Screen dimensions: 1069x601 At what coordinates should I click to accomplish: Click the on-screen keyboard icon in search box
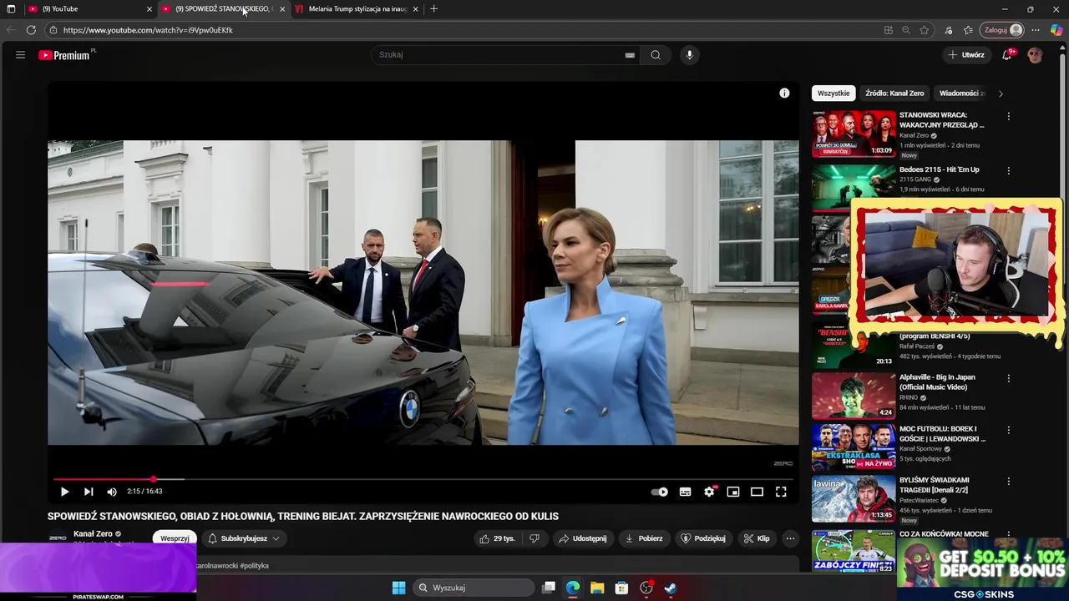(630, 55)
